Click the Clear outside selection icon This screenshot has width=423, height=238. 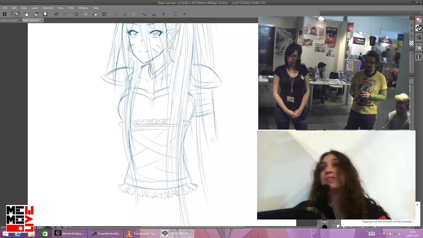coord(86,14)
